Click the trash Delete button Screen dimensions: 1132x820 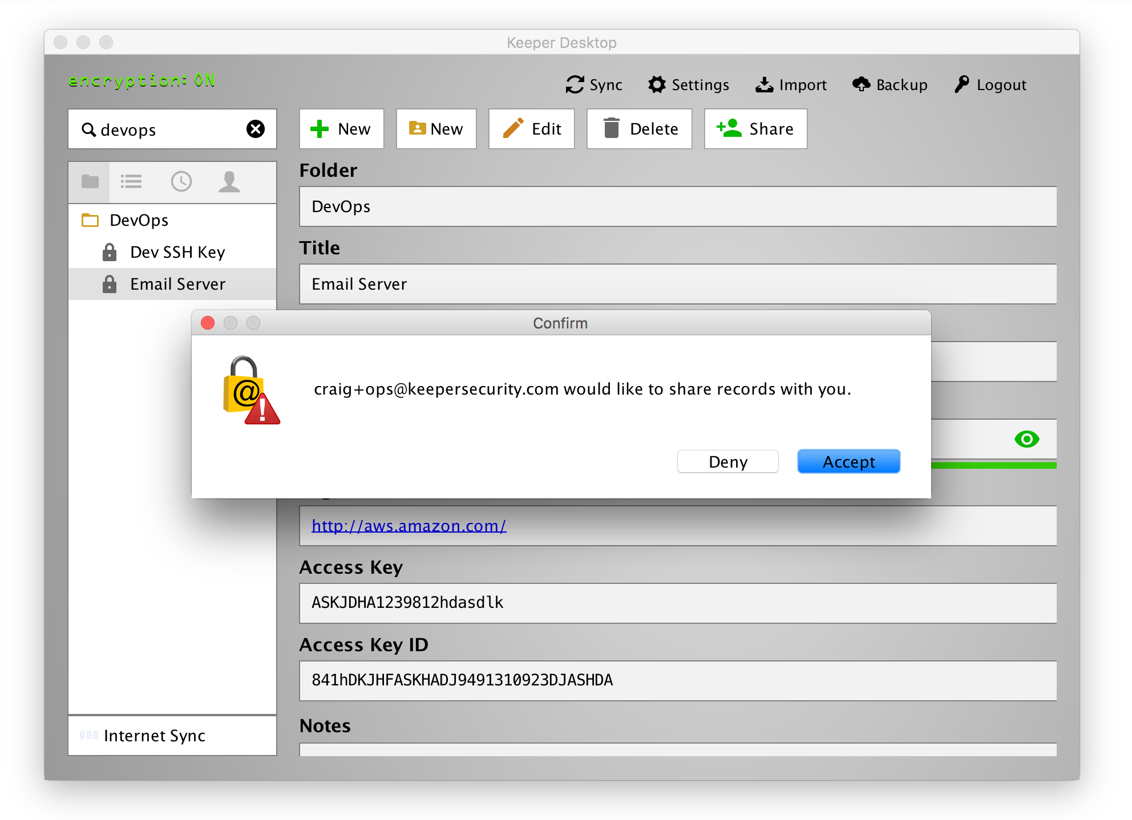[x=639, y=129]
